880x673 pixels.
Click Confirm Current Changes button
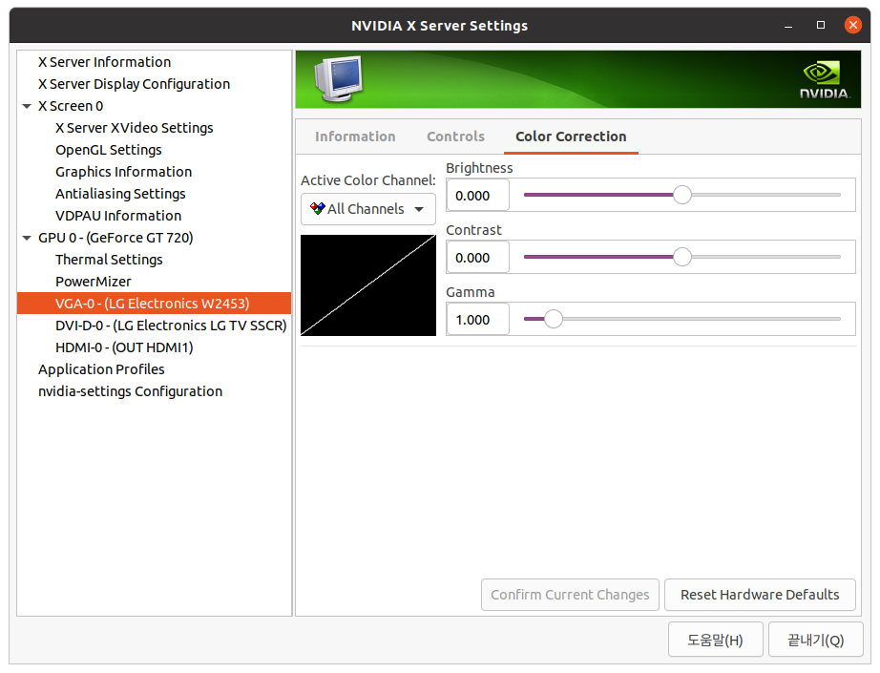[x=570, y=595]
